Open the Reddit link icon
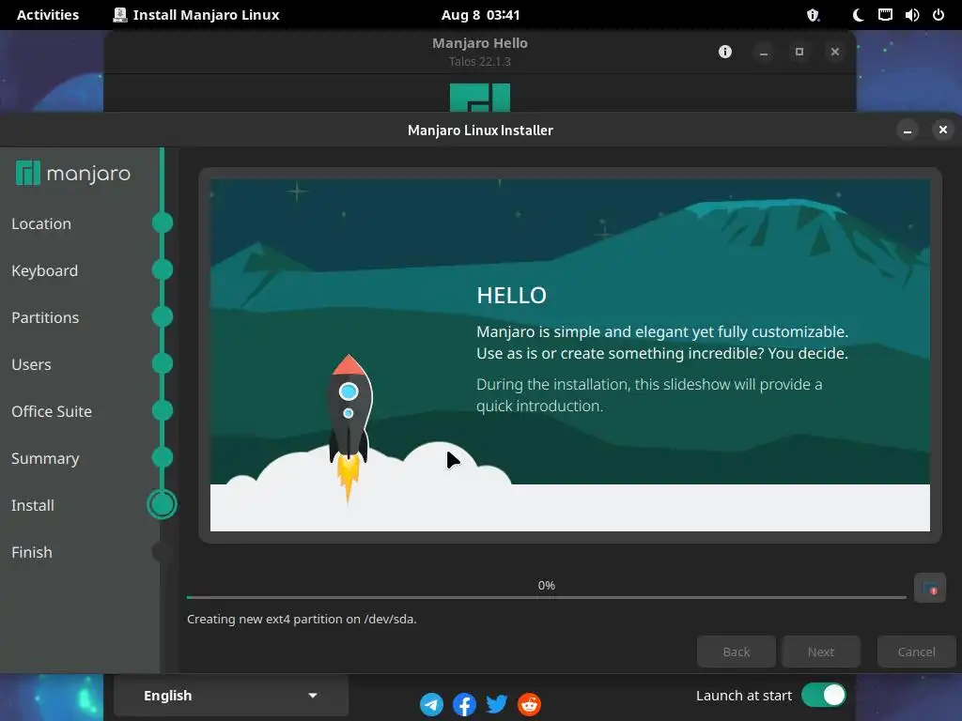 (x=529, y=704)
